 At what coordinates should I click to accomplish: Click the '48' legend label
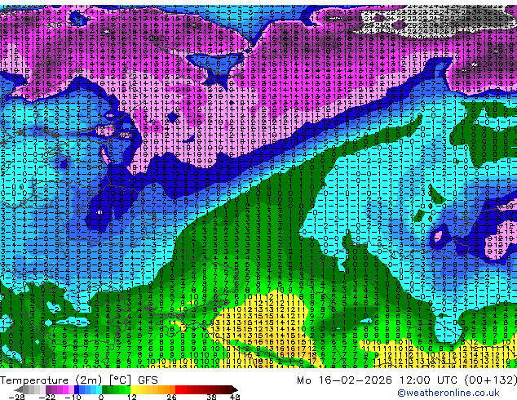235,397
